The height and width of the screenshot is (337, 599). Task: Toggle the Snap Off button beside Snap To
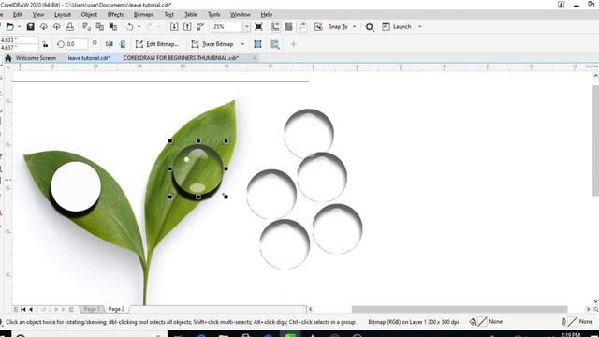318,27
